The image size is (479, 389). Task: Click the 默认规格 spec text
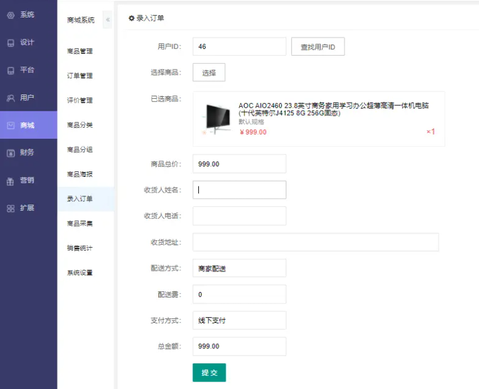(x=251, y=122)
